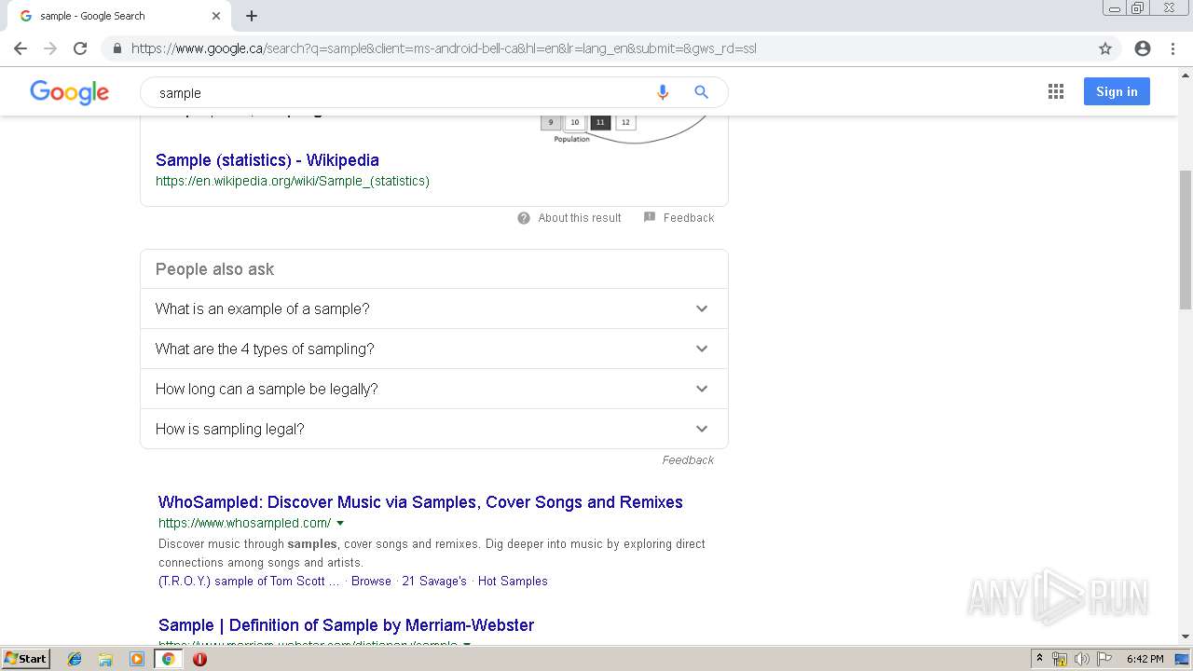This screenshot has width=1193, height=671.
Task: Click the 'People also ask' heading
Action: (214, 269)
